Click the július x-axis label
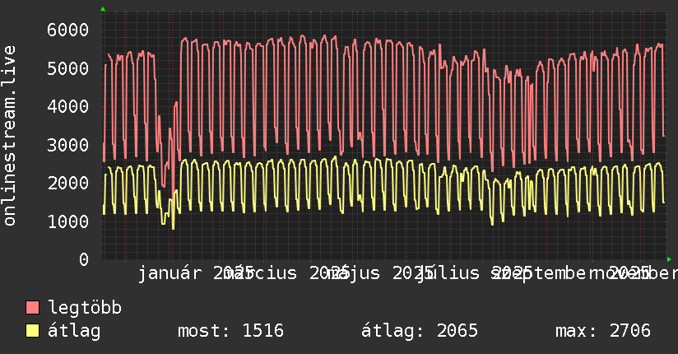This screenshot has width=678, height=354. pos(448,273)
